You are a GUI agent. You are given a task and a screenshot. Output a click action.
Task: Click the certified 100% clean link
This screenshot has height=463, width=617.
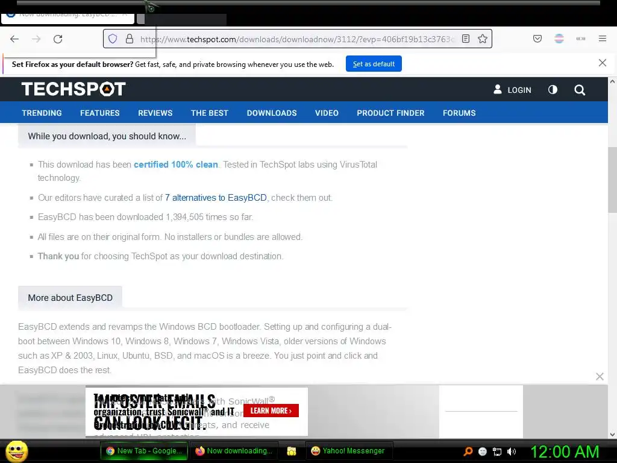(x=176, y=165)
